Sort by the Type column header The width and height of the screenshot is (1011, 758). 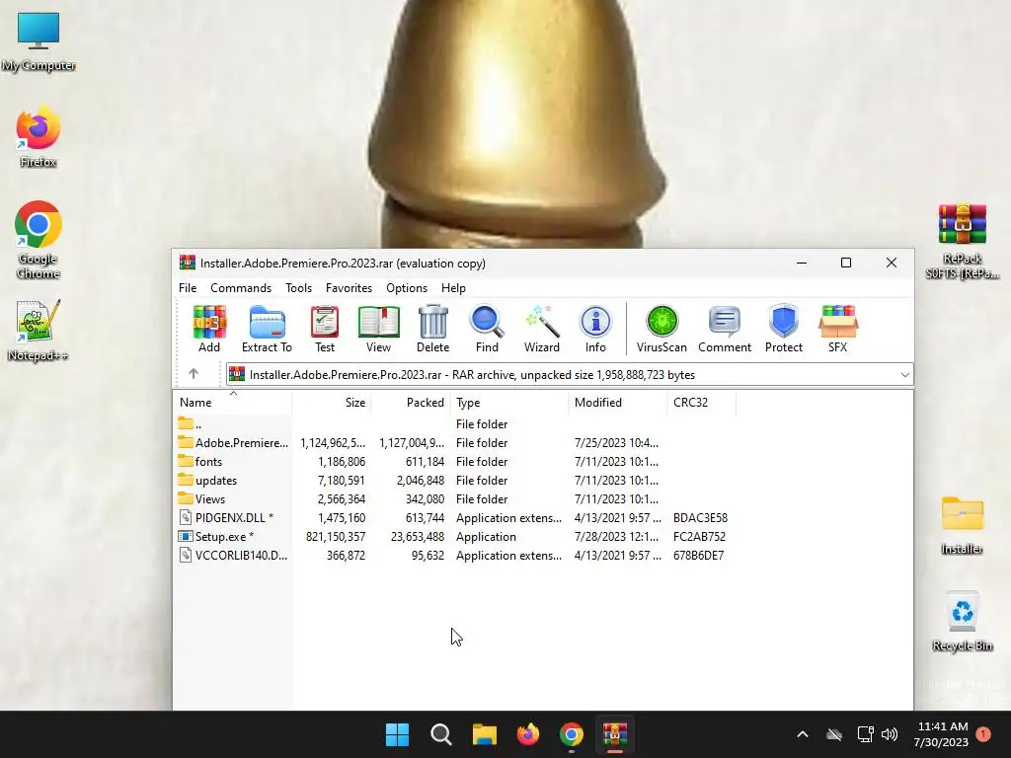pyautogui.click(x=509, y=403)
